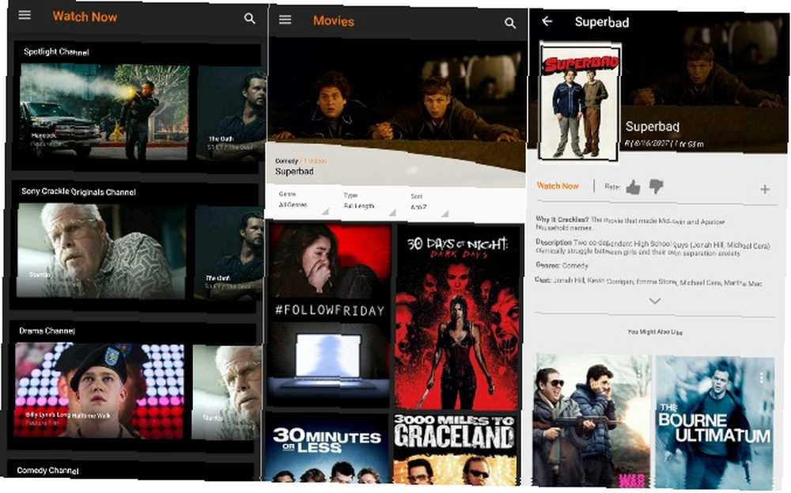The height and width of the screenshot is (493, 791).
Task: Open 30 Minutes or Less poster
Action: [328, 448]
